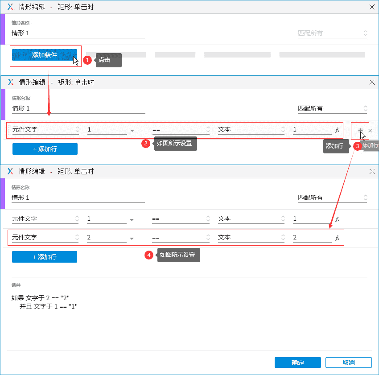Click the blue 添加条件 button
The image size is (379, 375).
pyautogui.click(x=44, y=55)
